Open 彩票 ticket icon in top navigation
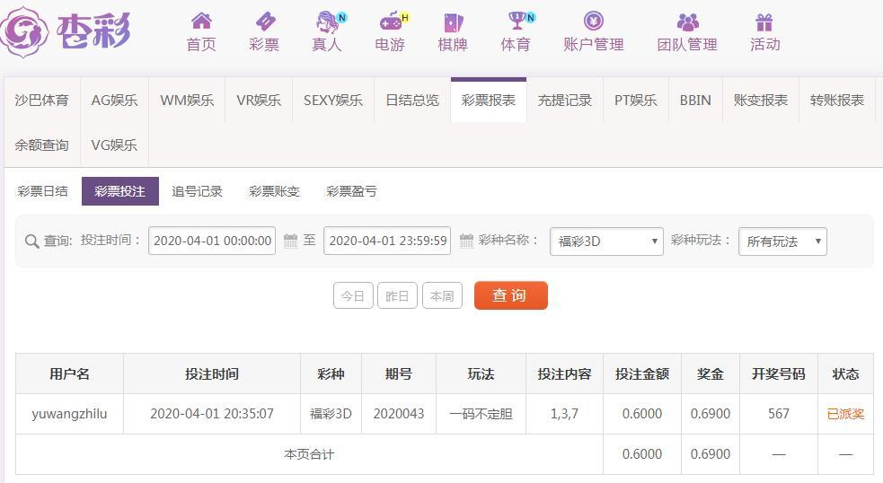883x483 pixels. [x=264, y=22]
